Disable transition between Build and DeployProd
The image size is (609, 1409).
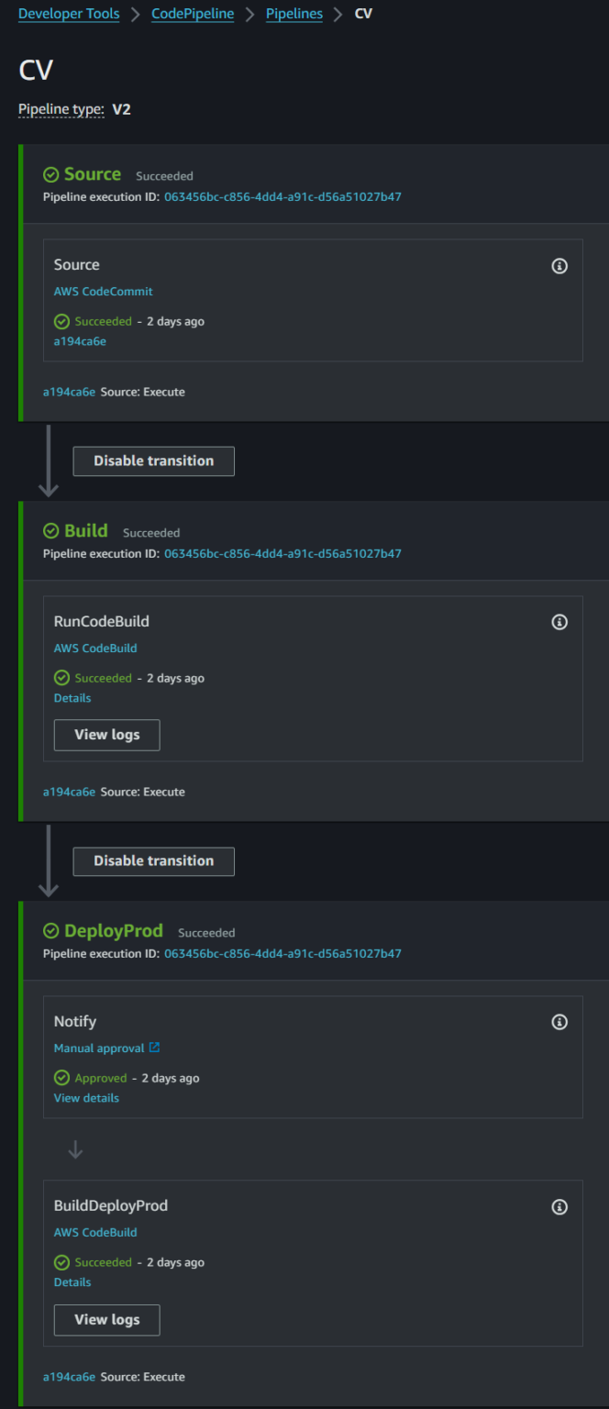(153, 861)
